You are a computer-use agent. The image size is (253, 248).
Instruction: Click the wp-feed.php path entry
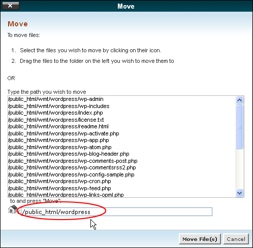(x=59, y=188)
